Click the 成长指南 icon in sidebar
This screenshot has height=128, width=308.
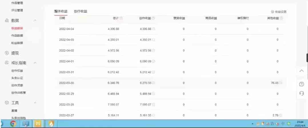(x=7, y=63)
